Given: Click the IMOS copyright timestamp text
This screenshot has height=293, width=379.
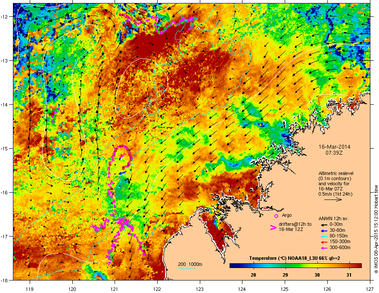Looking at the screenshot, I should tap(376, 229).
